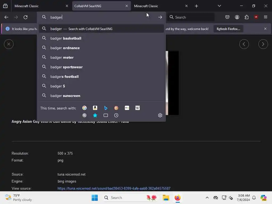Image resolution: width=272 pixels, height=204 pixels.
Task: Click 'bing images' engine text
Action: click(x=67, y=181)
